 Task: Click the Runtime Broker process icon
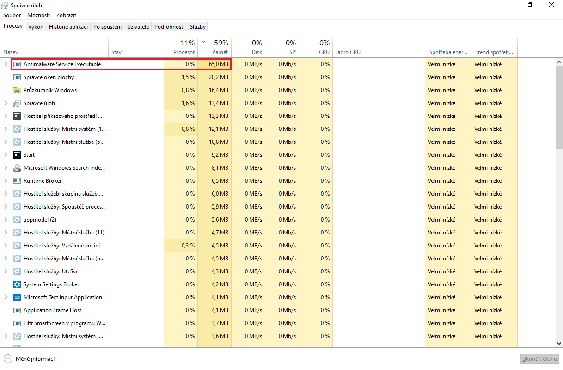[x=17, y=181]
